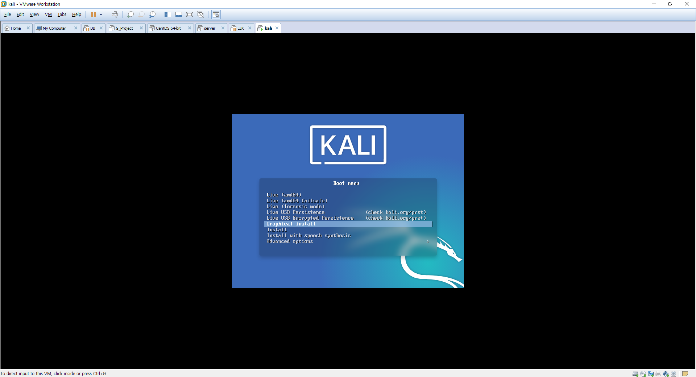
Task: Open the power options dropdown arrow
Action: [x=101, y=14]
